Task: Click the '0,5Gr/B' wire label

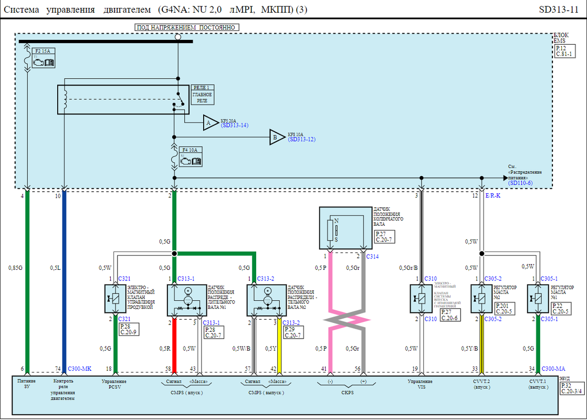Action: 408,268
